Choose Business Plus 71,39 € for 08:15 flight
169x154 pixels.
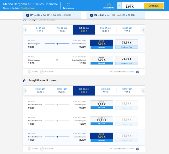click(x=127, y=44)
